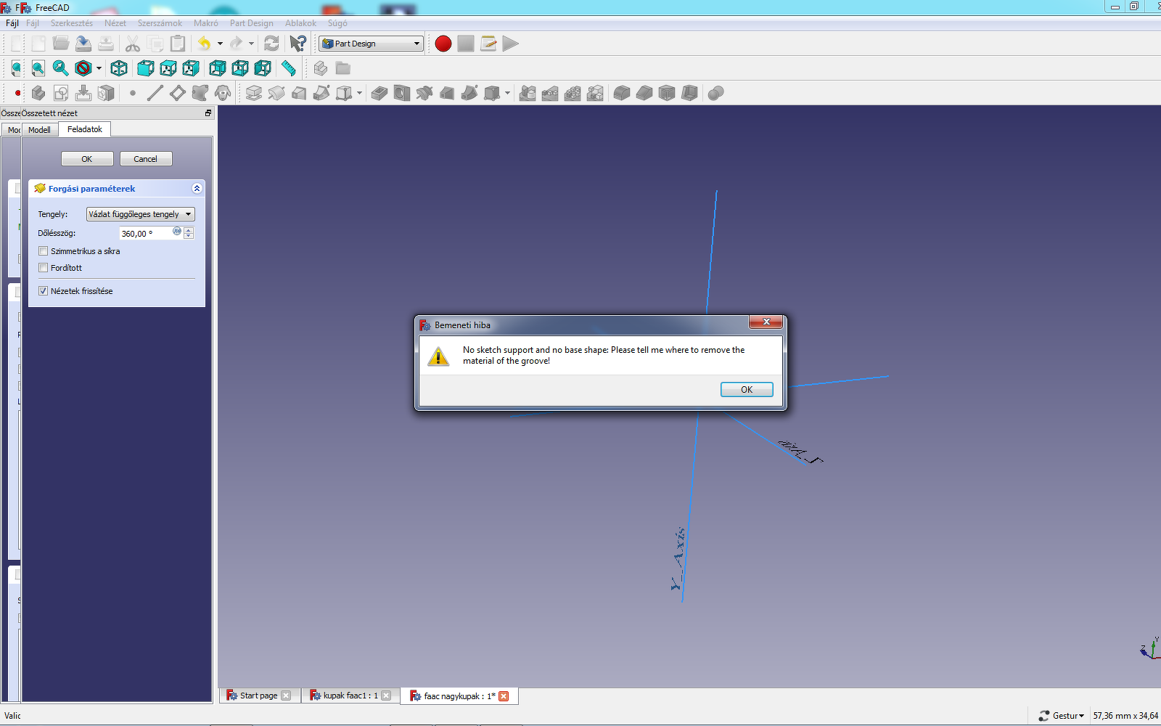Screen dimensions: 1161x726
Task: Select the Feladatok tab
Action: [x=85, y=129]
